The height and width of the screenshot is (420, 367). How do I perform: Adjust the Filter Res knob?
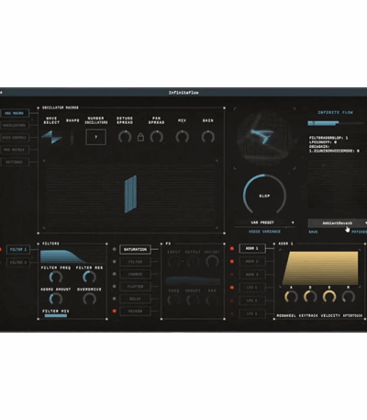pos(89,278)
